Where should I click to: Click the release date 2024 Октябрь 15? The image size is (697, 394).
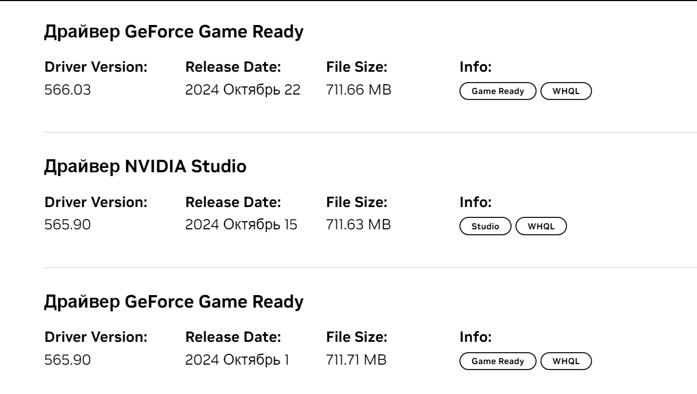coord(241,225)
